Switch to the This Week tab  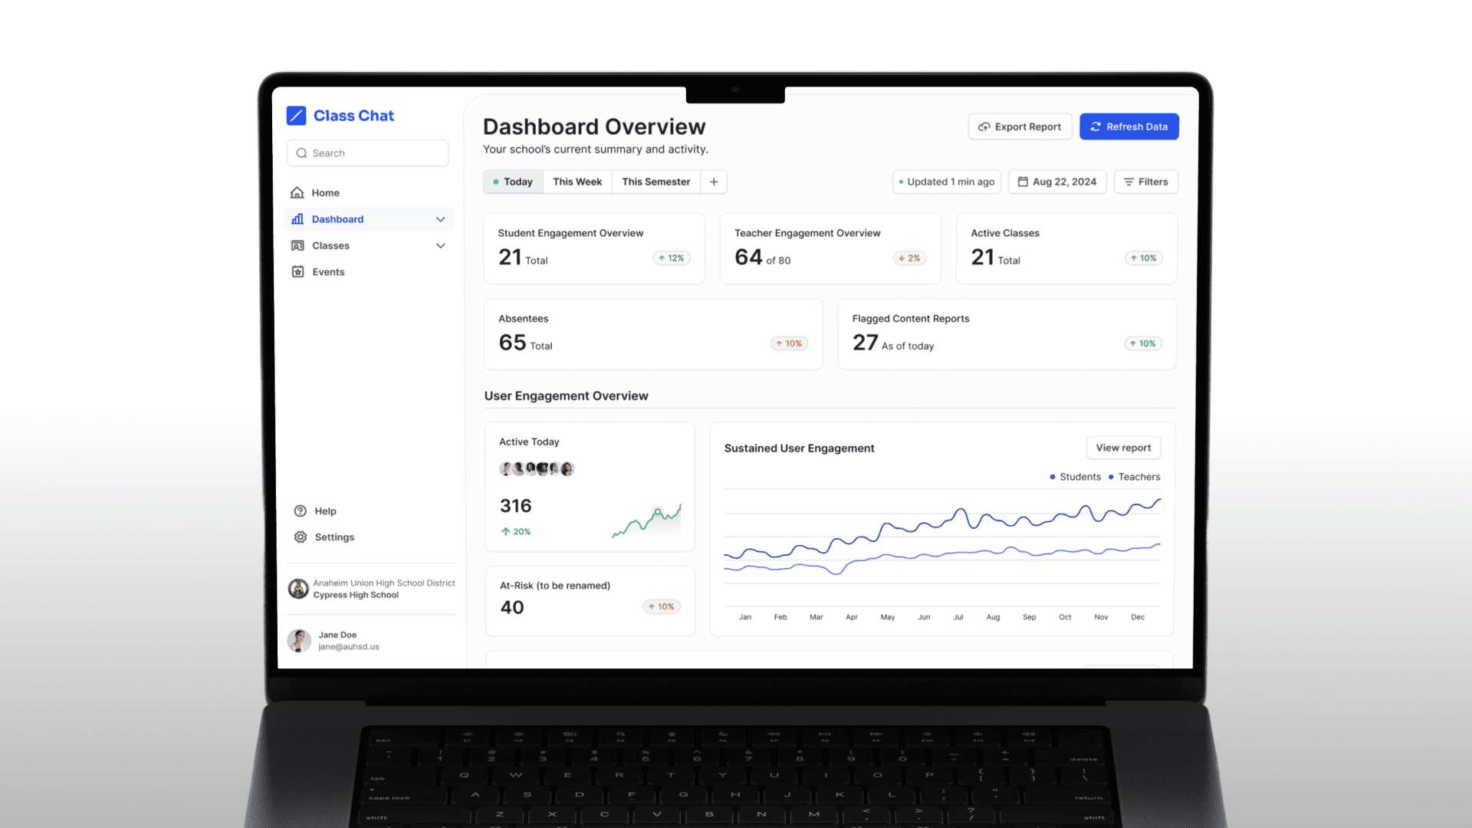[x=577, y=182]
